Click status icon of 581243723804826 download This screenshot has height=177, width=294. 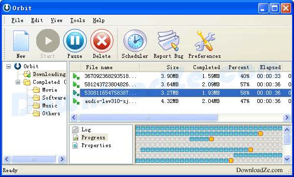(76, 84)
